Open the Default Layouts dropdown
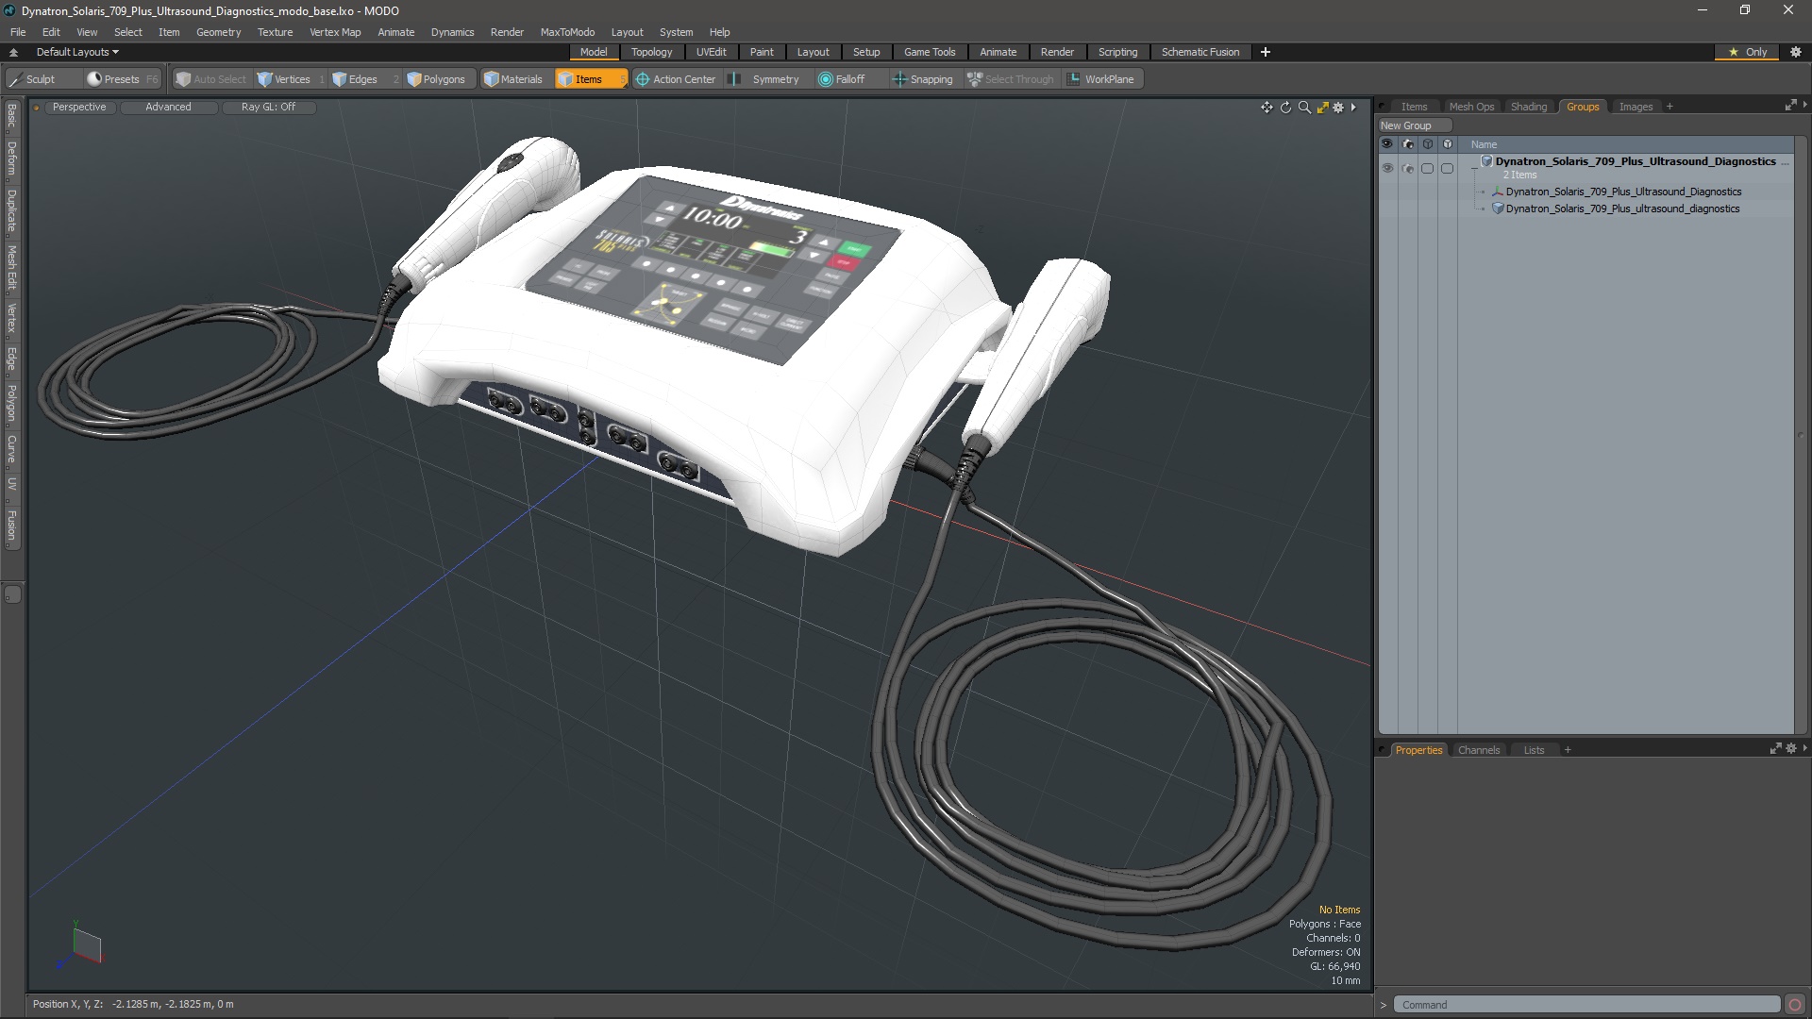 (77, 52)
